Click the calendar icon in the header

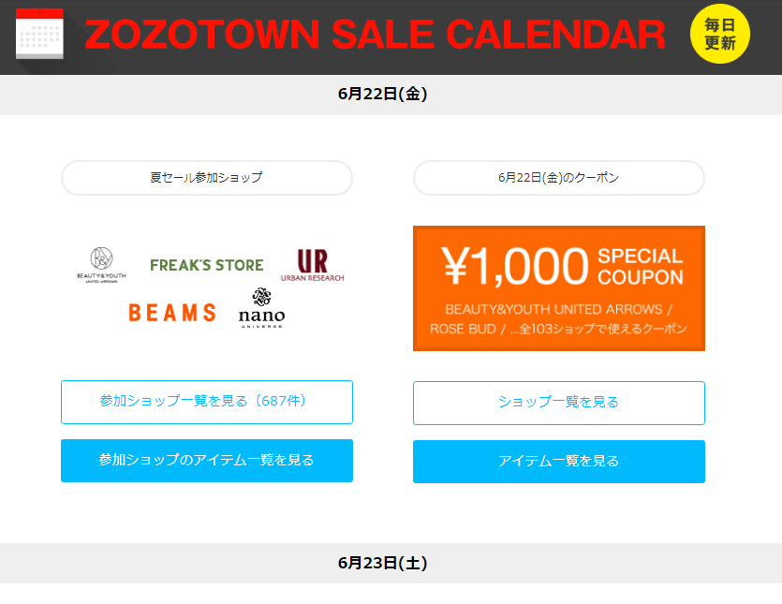tap(39, 34)
